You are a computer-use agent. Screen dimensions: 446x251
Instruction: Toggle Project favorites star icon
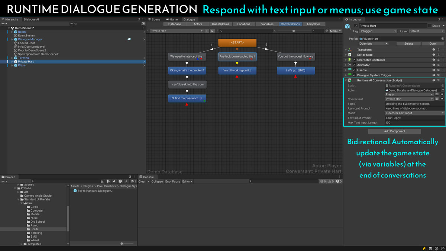126,181
